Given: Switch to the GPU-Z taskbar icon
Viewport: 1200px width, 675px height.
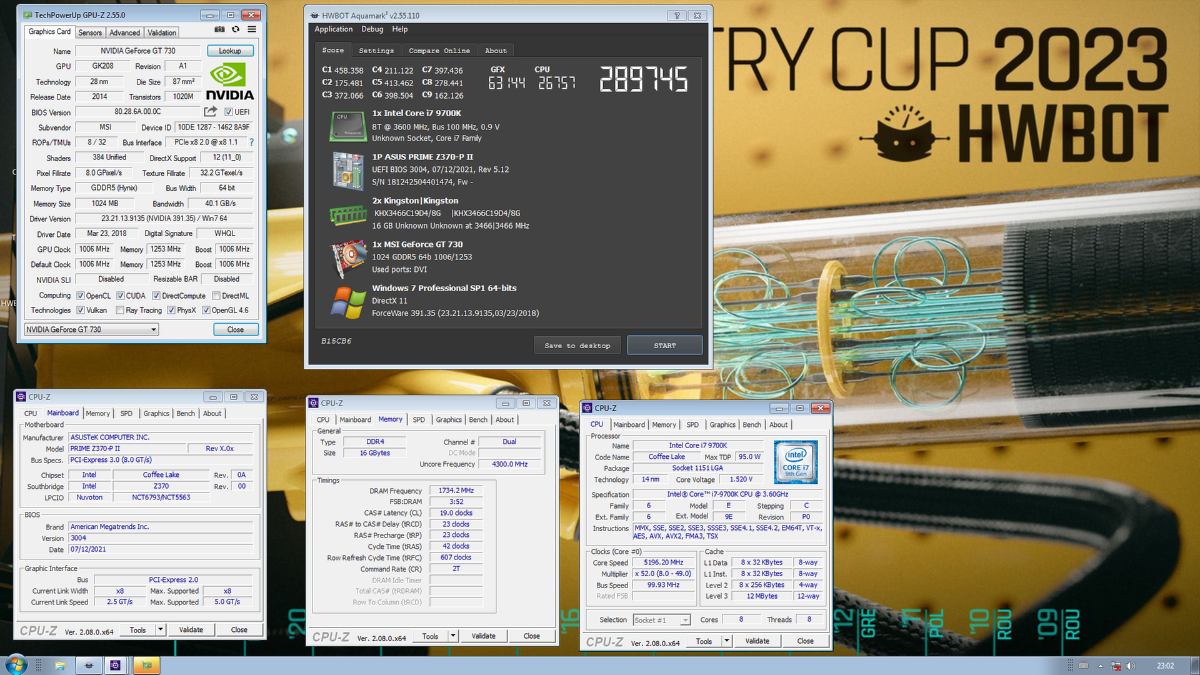Looking at the screenshot, I should pos(147,666).
